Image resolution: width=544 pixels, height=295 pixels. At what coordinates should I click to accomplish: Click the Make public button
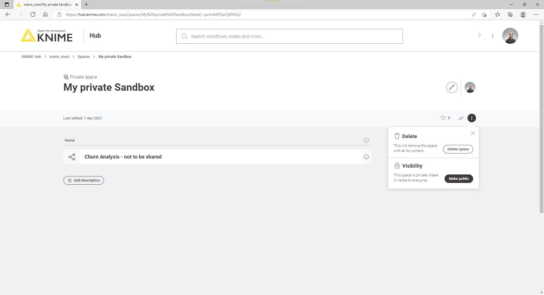pyautogui.click(x=459, y=179)
